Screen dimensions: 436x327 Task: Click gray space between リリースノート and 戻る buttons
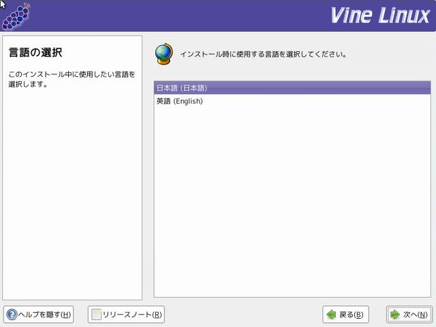[243, 315]
